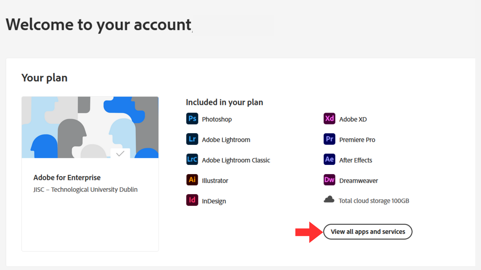Click the Adobe Lightroom Classic label
481x270 pixels.
click(236, 160)
